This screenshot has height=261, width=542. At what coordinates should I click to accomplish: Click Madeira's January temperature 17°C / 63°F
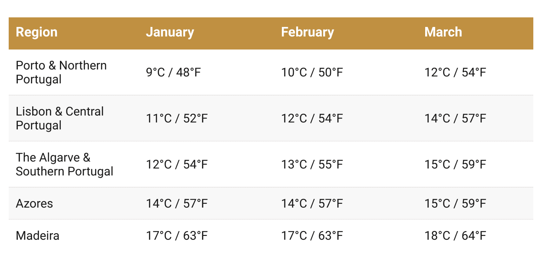click(x=177, y=236)
